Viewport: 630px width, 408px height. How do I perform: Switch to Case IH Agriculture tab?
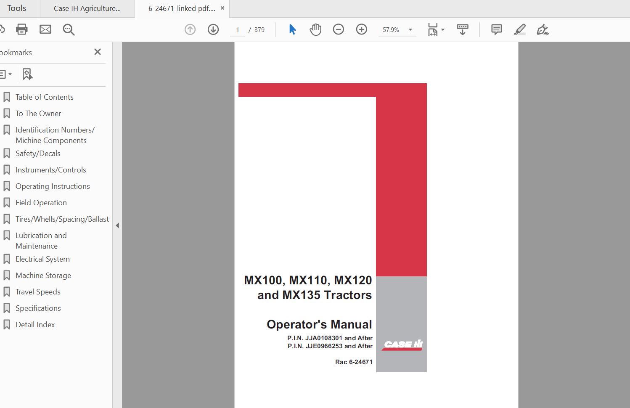coord(87,8)
